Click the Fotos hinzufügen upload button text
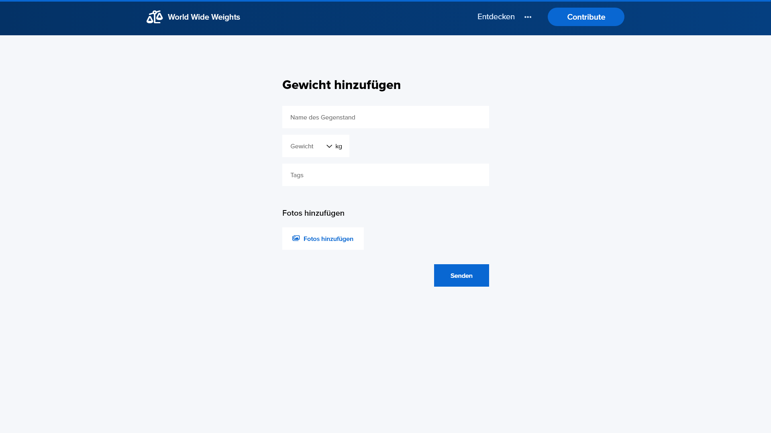The height and width of the screenshot is (433, 771). [328, 239]
